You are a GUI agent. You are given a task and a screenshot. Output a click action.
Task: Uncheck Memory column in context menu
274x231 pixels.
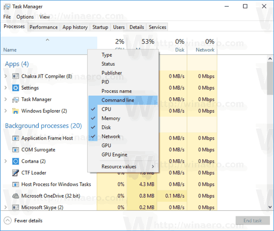point(123,118)
